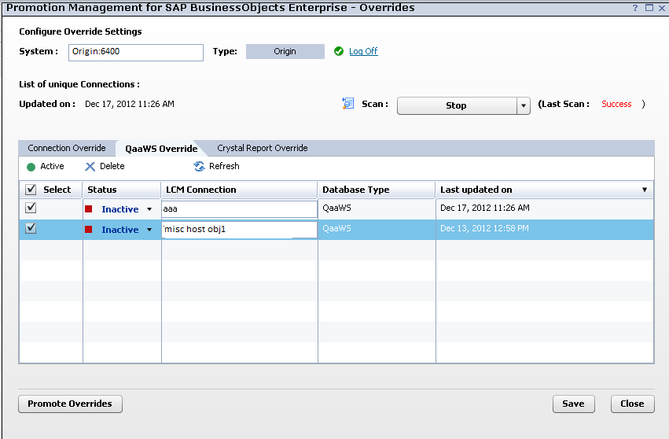Click the Delete toolbar label
669x439 pixels.
(x=112, y=166)
